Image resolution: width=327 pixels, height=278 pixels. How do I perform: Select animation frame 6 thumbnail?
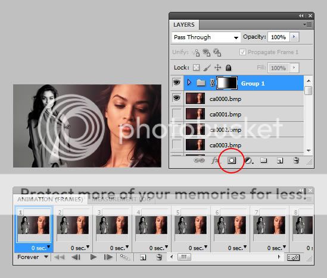pos(230,225)
